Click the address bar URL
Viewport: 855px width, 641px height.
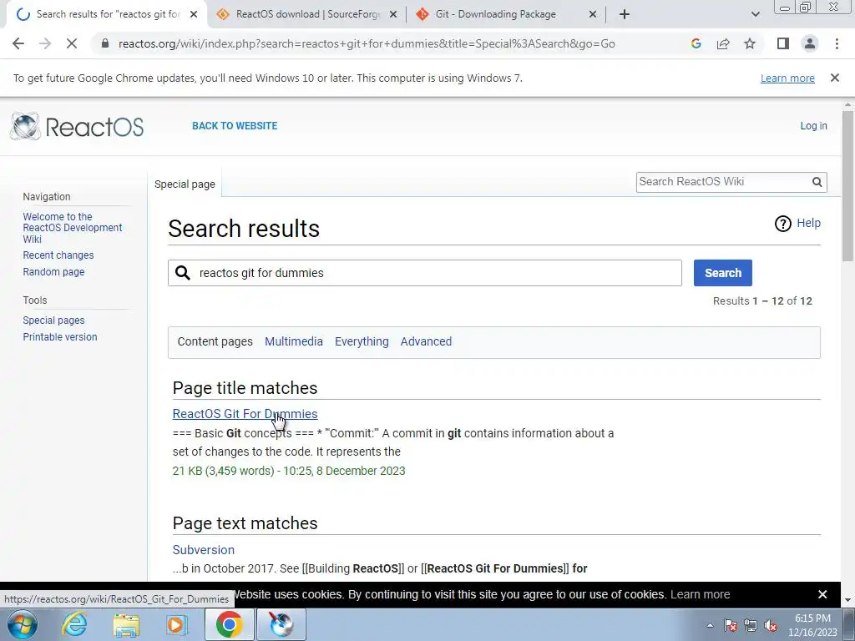[x=367, y=43]
